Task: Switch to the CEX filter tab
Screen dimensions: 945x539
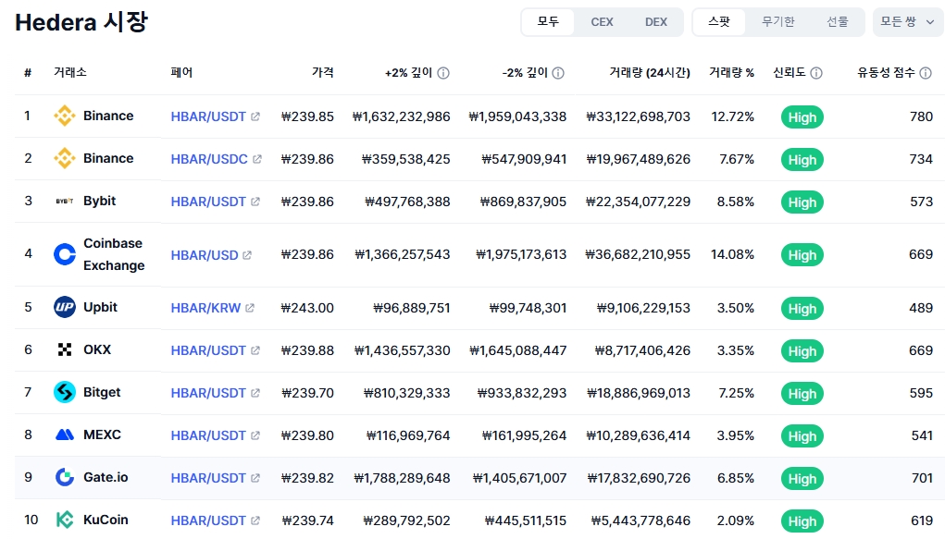Action: 602,21
